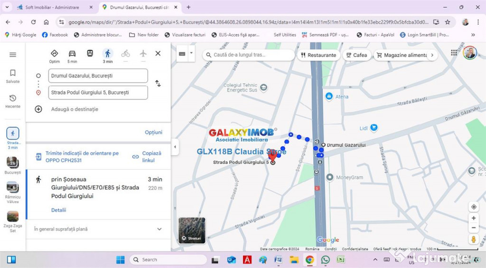
Task: Open the Windows Start menu
Action: (x=120, y=259)
